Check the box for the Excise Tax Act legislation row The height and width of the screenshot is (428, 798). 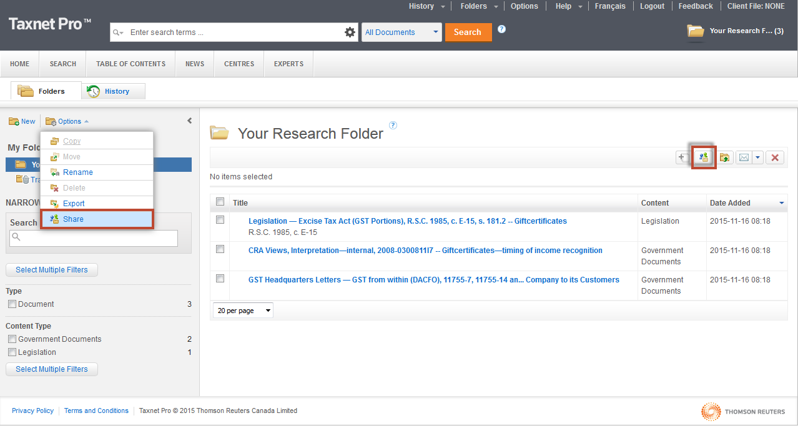220,220
